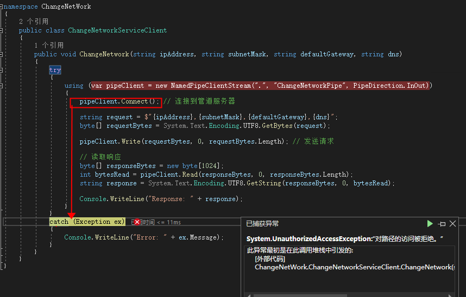Click the 'namespace ChangeNetWork' declaration
The height and width of the screenshot is (297, 466).
(47, 7)
